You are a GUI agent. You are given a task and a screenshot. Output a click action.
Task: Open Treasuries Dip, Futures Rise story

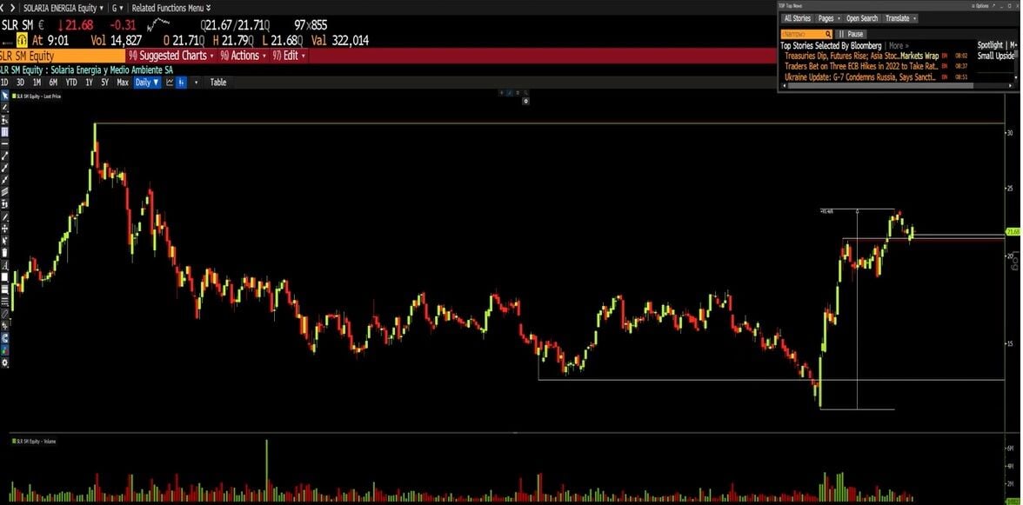861,56
